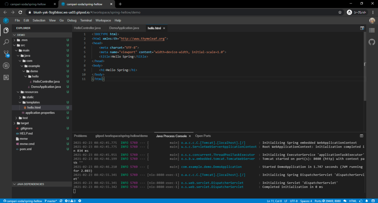
Task: Switch to the HelloController.java editor tab
Action: [87, 28]
